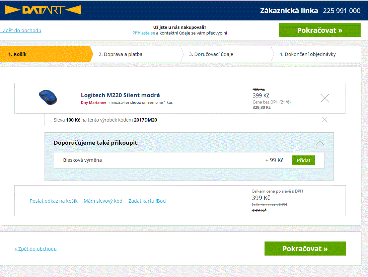
Task: Remove Logitech M220 from cart with X
Action: click(x=325, y=98)
